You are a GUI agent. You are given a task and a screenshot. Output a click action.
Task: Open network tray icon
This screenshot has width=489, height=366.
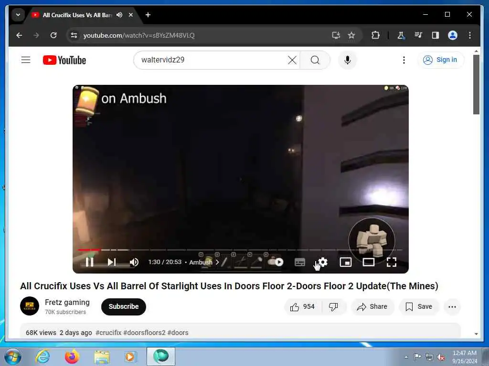tap(429, 357)
